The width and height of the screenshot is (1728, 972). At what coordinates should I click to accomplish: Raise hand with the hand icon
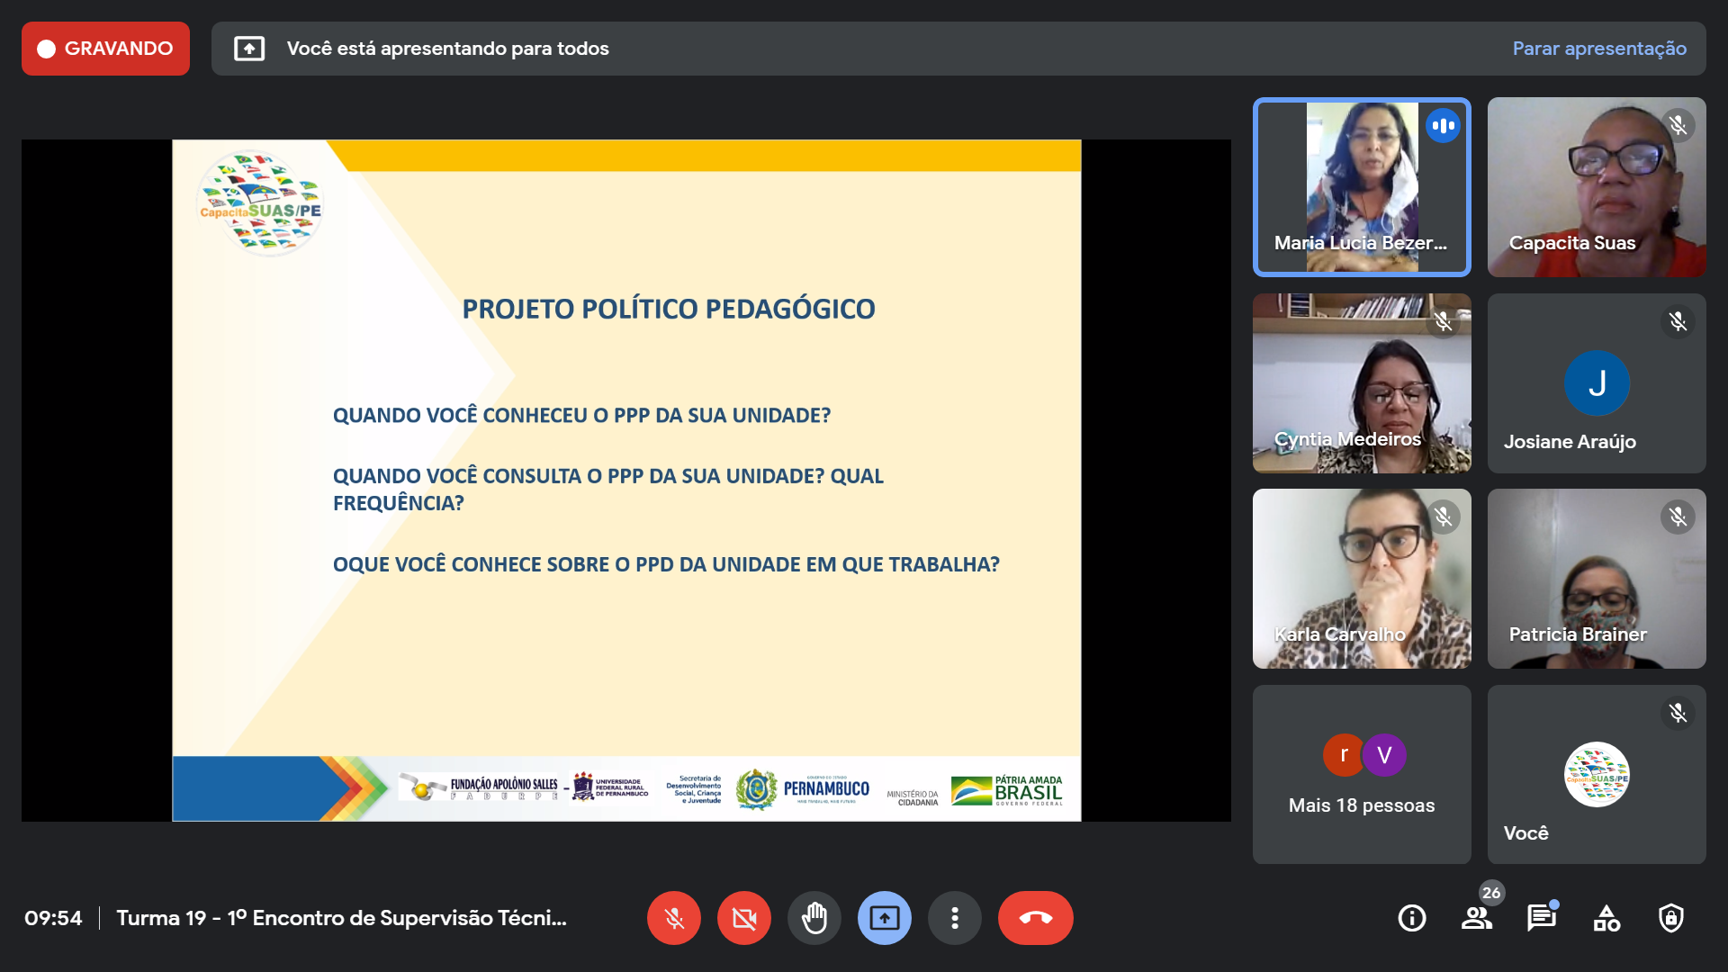point(814,918)
